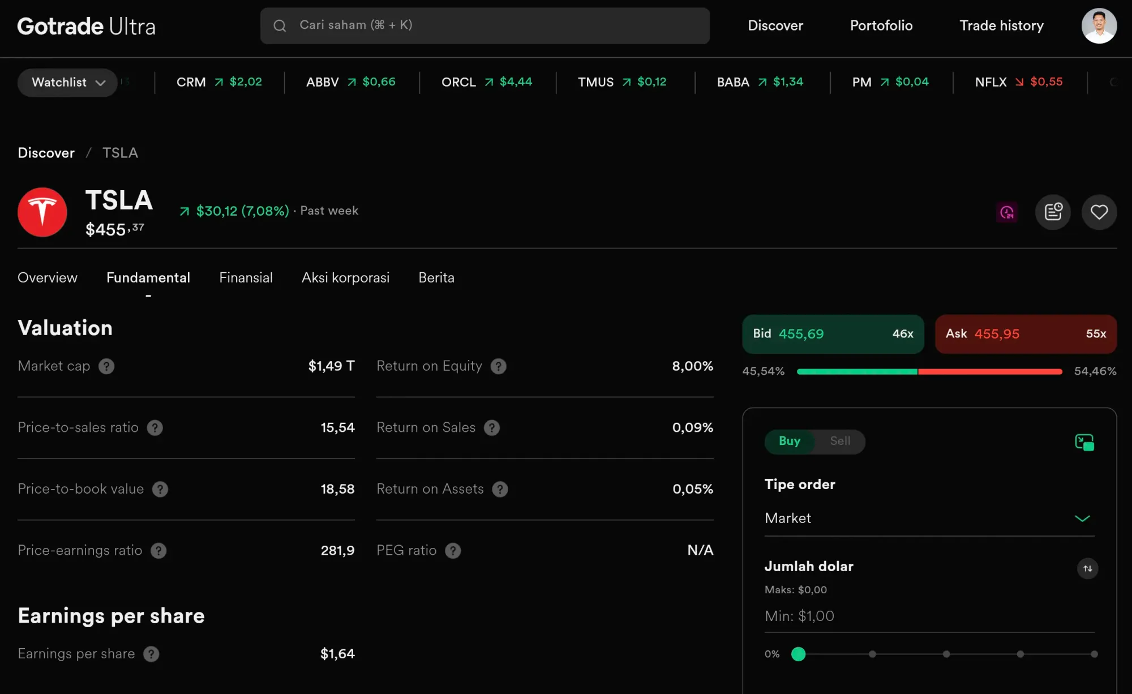Screen dimensions: 1132x694
Task: Click the heart favorite icon for TSLA
Action: pos(1099,212)
